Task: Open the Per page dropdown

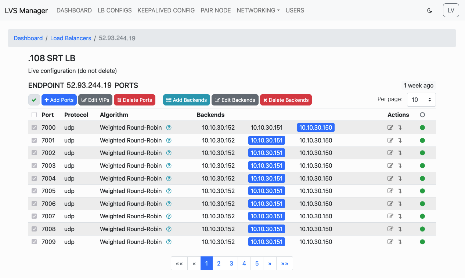Action: pyautogui.click(x=421, y=100)
